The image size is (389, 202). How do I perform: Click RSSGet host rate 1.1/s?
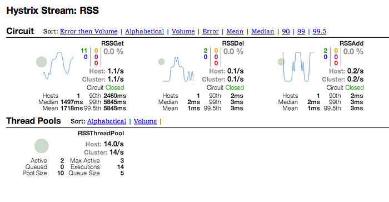point(116,71)
